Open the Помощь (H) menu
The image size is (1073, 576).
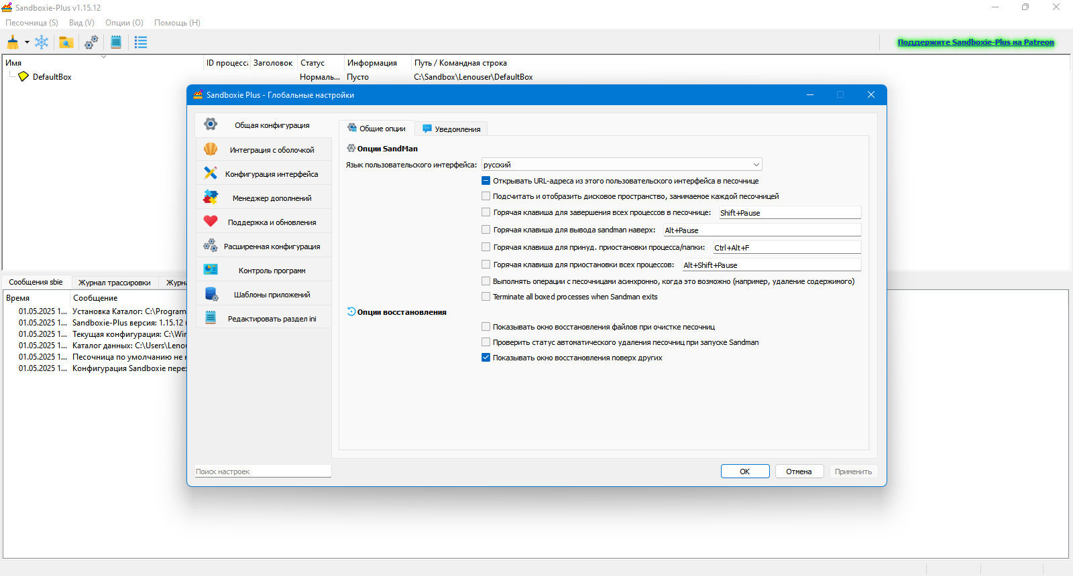(177, 23)
